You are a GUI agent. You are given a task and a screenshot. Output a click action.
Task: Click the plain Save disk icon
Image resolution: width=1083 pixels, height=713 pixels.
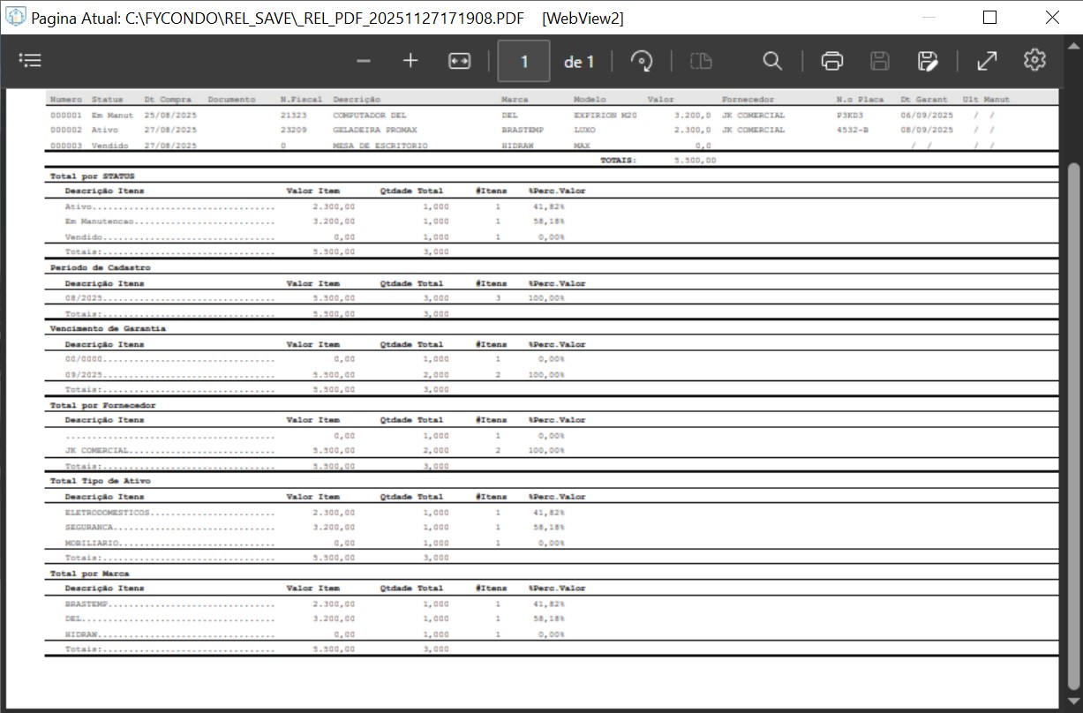[879, 61]
